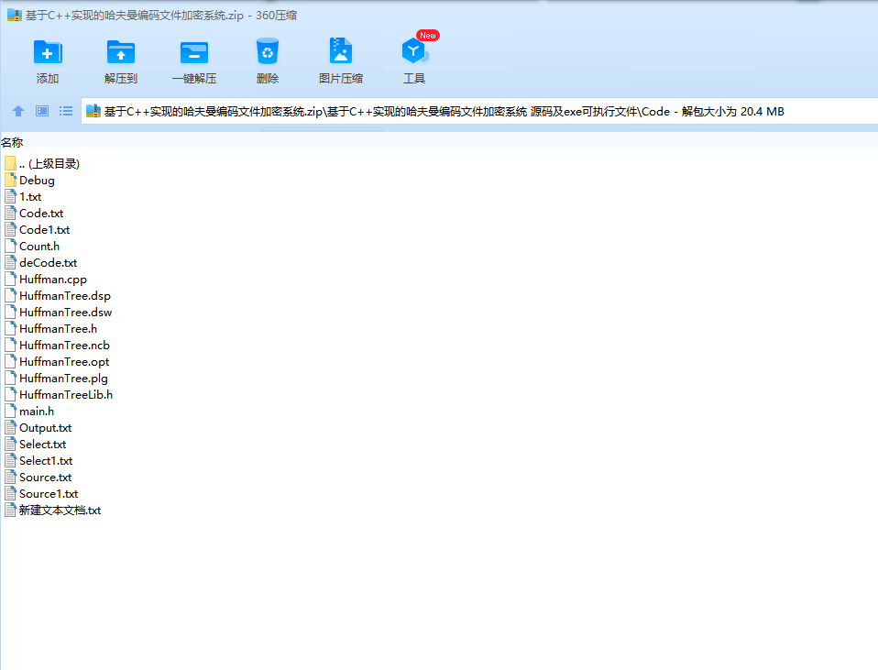Image resolution: width=878 pixels, height=670 pixels.
Task: Select the HuffmanTree.opt file name
Action: [64, 361]
